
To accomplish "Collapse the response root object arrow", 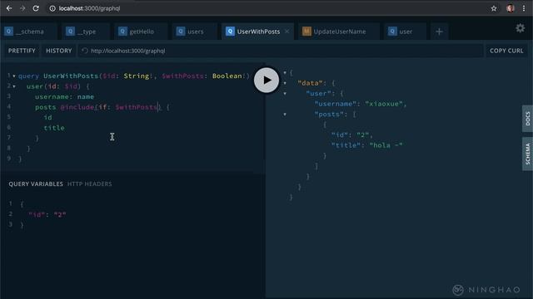I will 285,72.
